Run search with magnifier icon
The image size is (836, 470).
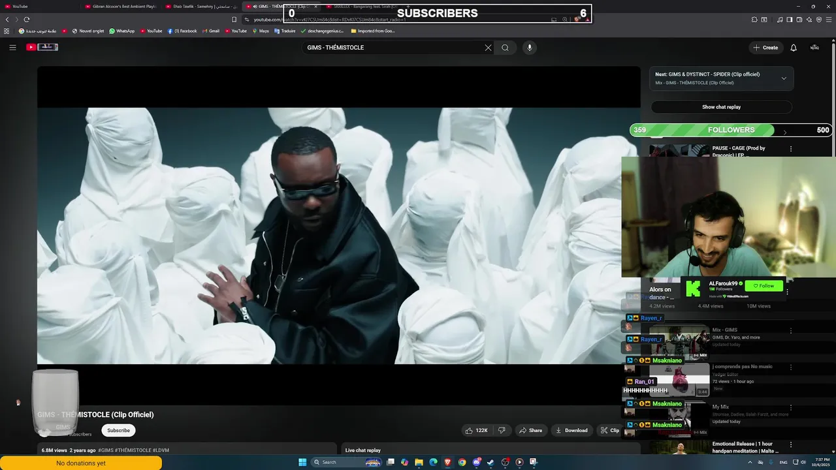tap(505, 48)
